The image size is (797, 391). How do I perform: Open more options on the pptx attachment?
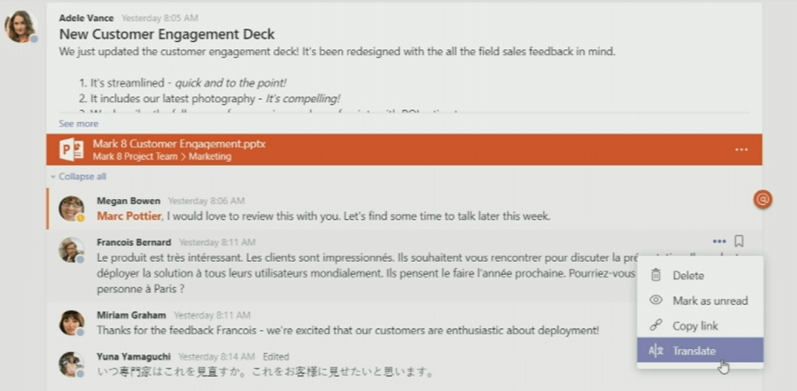click(741, 149)
